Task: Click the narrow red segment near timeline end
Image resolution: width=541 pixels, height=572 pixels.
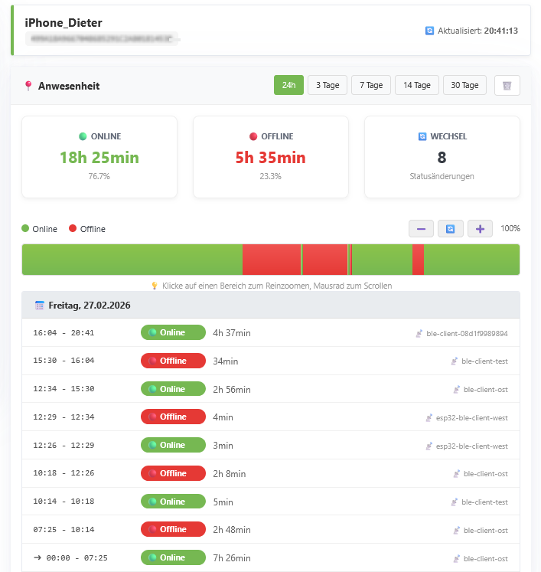Action: pos(418,260)
